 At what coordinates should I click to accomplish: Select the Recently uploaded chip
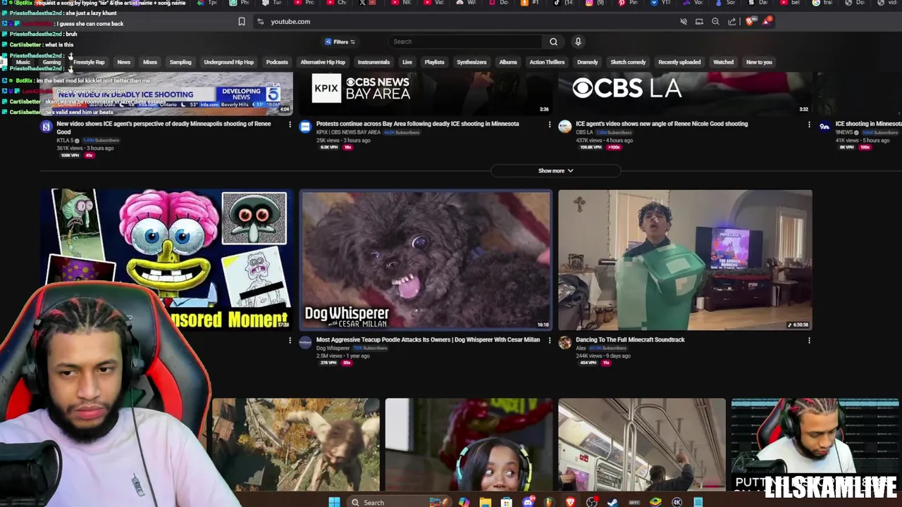click(679, 62)
